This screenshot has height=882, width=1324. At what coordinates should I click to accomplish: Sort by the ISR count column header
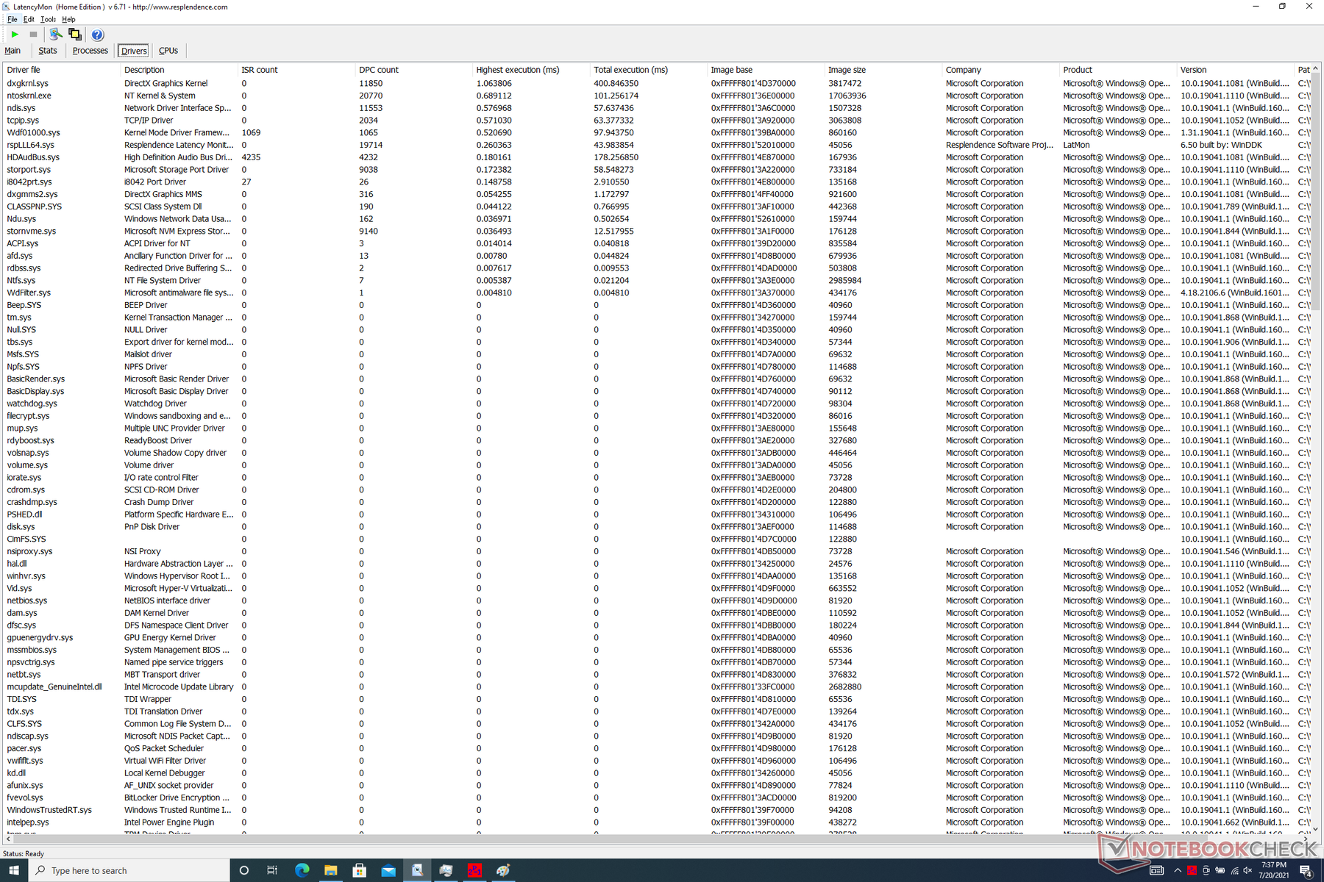[x=297, y=70]
